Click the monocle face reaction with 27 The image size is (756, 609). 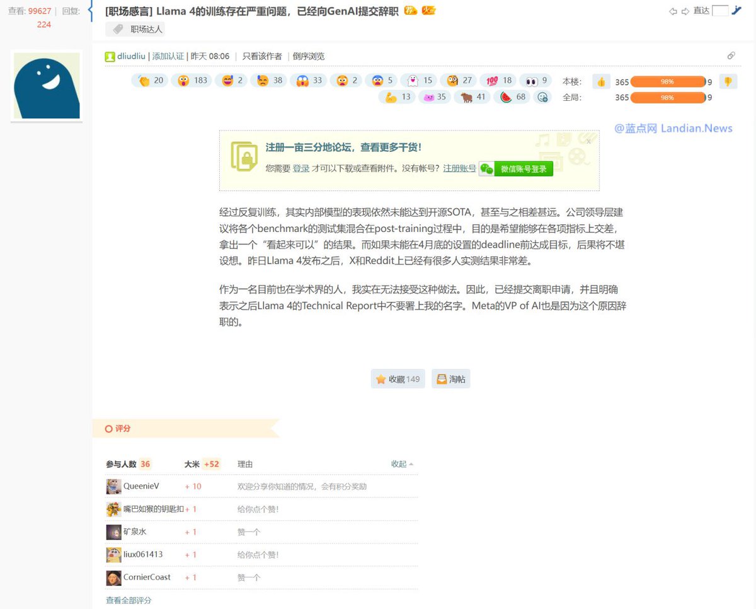[459, 81]
